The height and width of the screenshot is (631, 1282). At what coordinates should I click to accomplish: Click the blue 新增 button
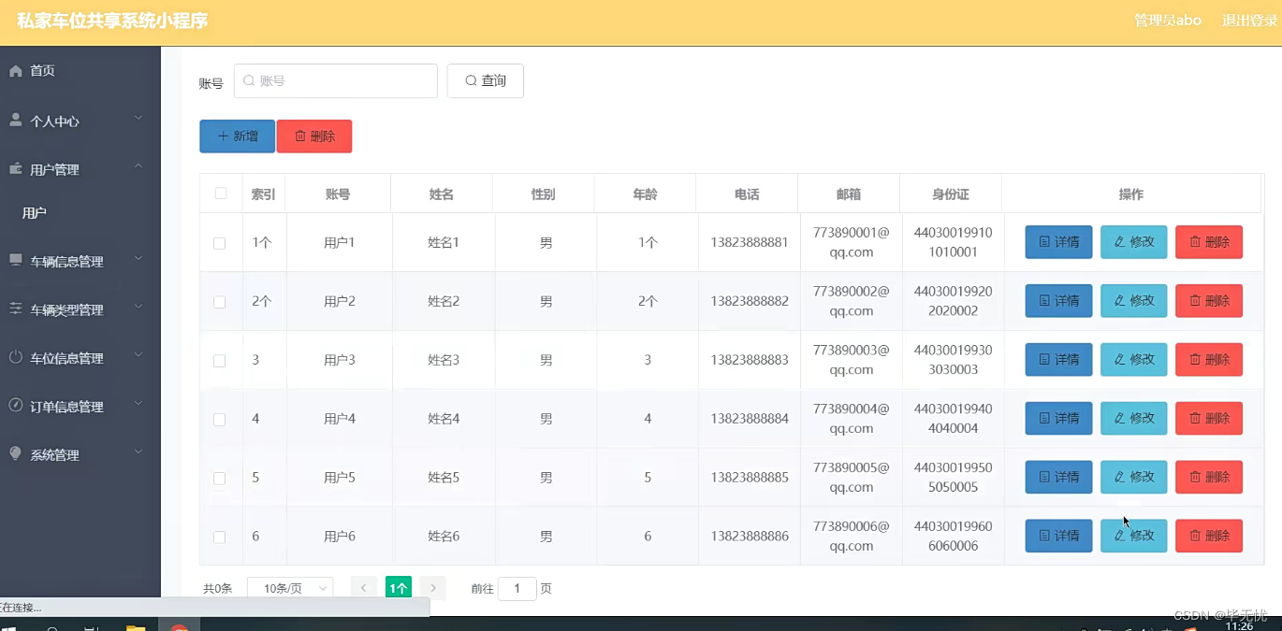[237, 136]
